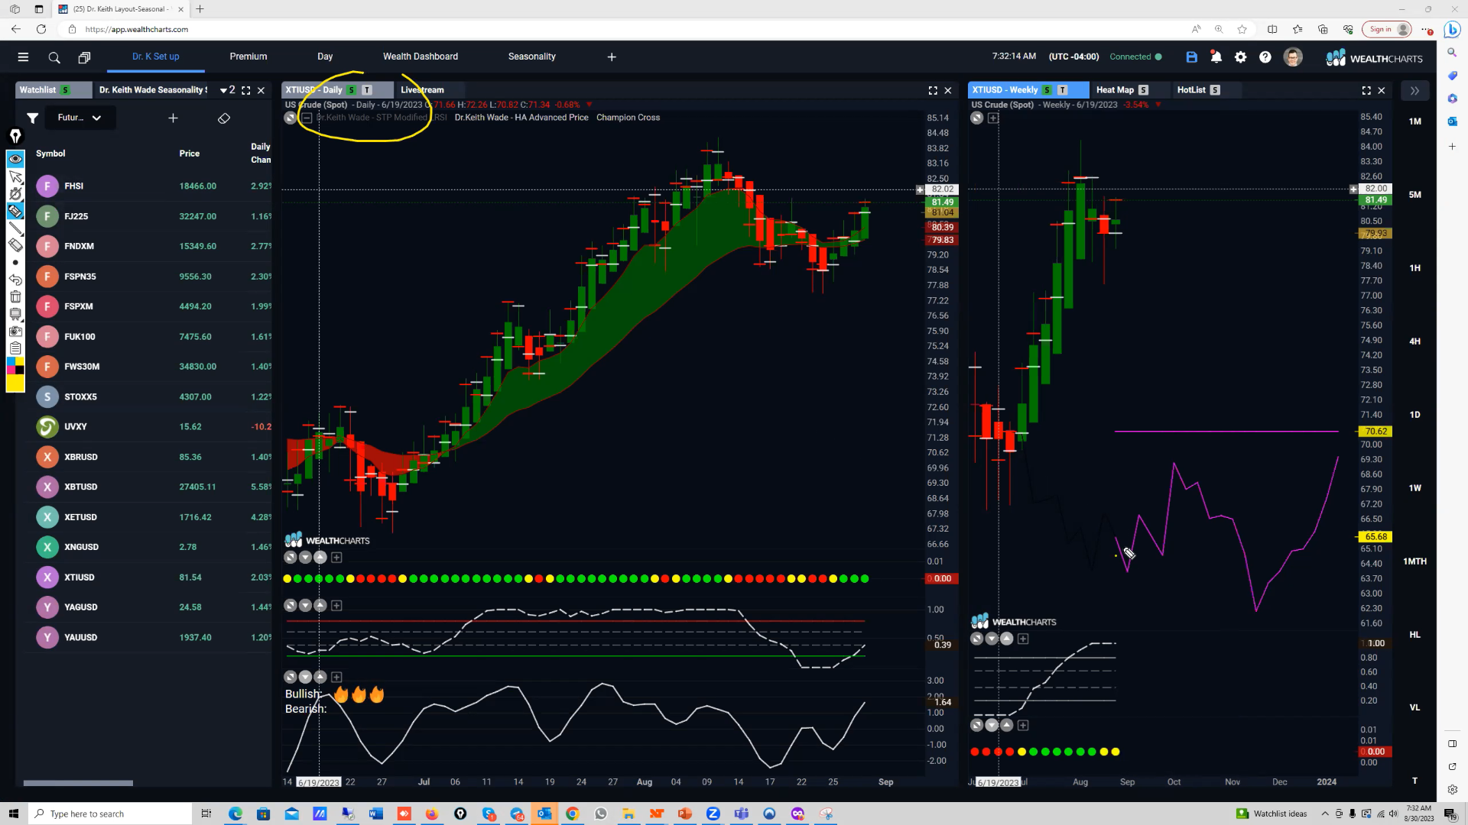Select the highlighted marker drawing tool

click(15, 211)
